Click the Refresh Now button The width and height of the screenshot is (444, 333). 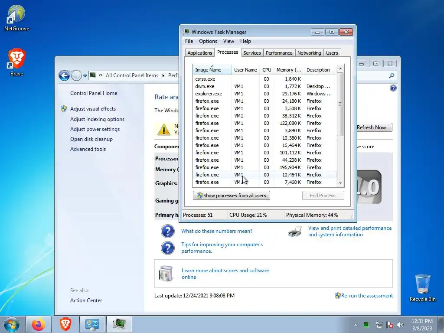pos(374,127)
